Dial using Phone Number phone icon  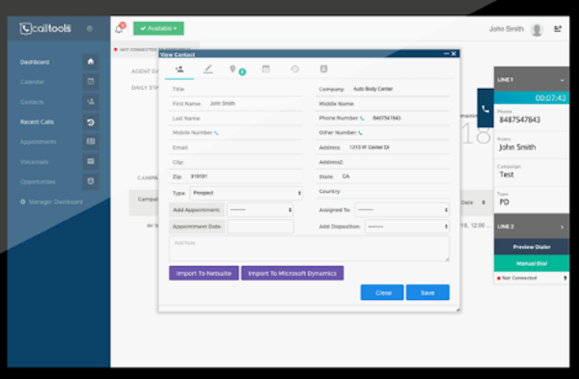point(362,119)
